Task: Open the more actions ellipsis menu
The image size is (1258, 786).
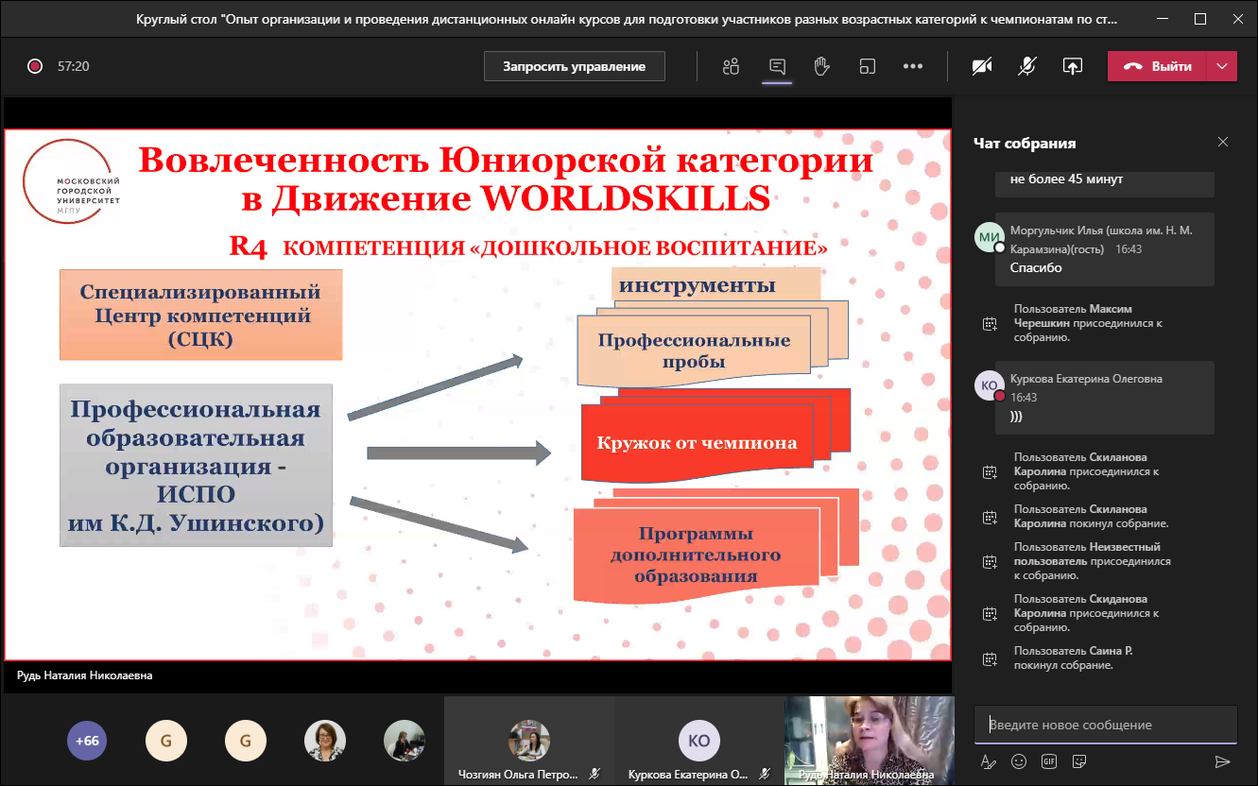Action: (x=912, y=66)
